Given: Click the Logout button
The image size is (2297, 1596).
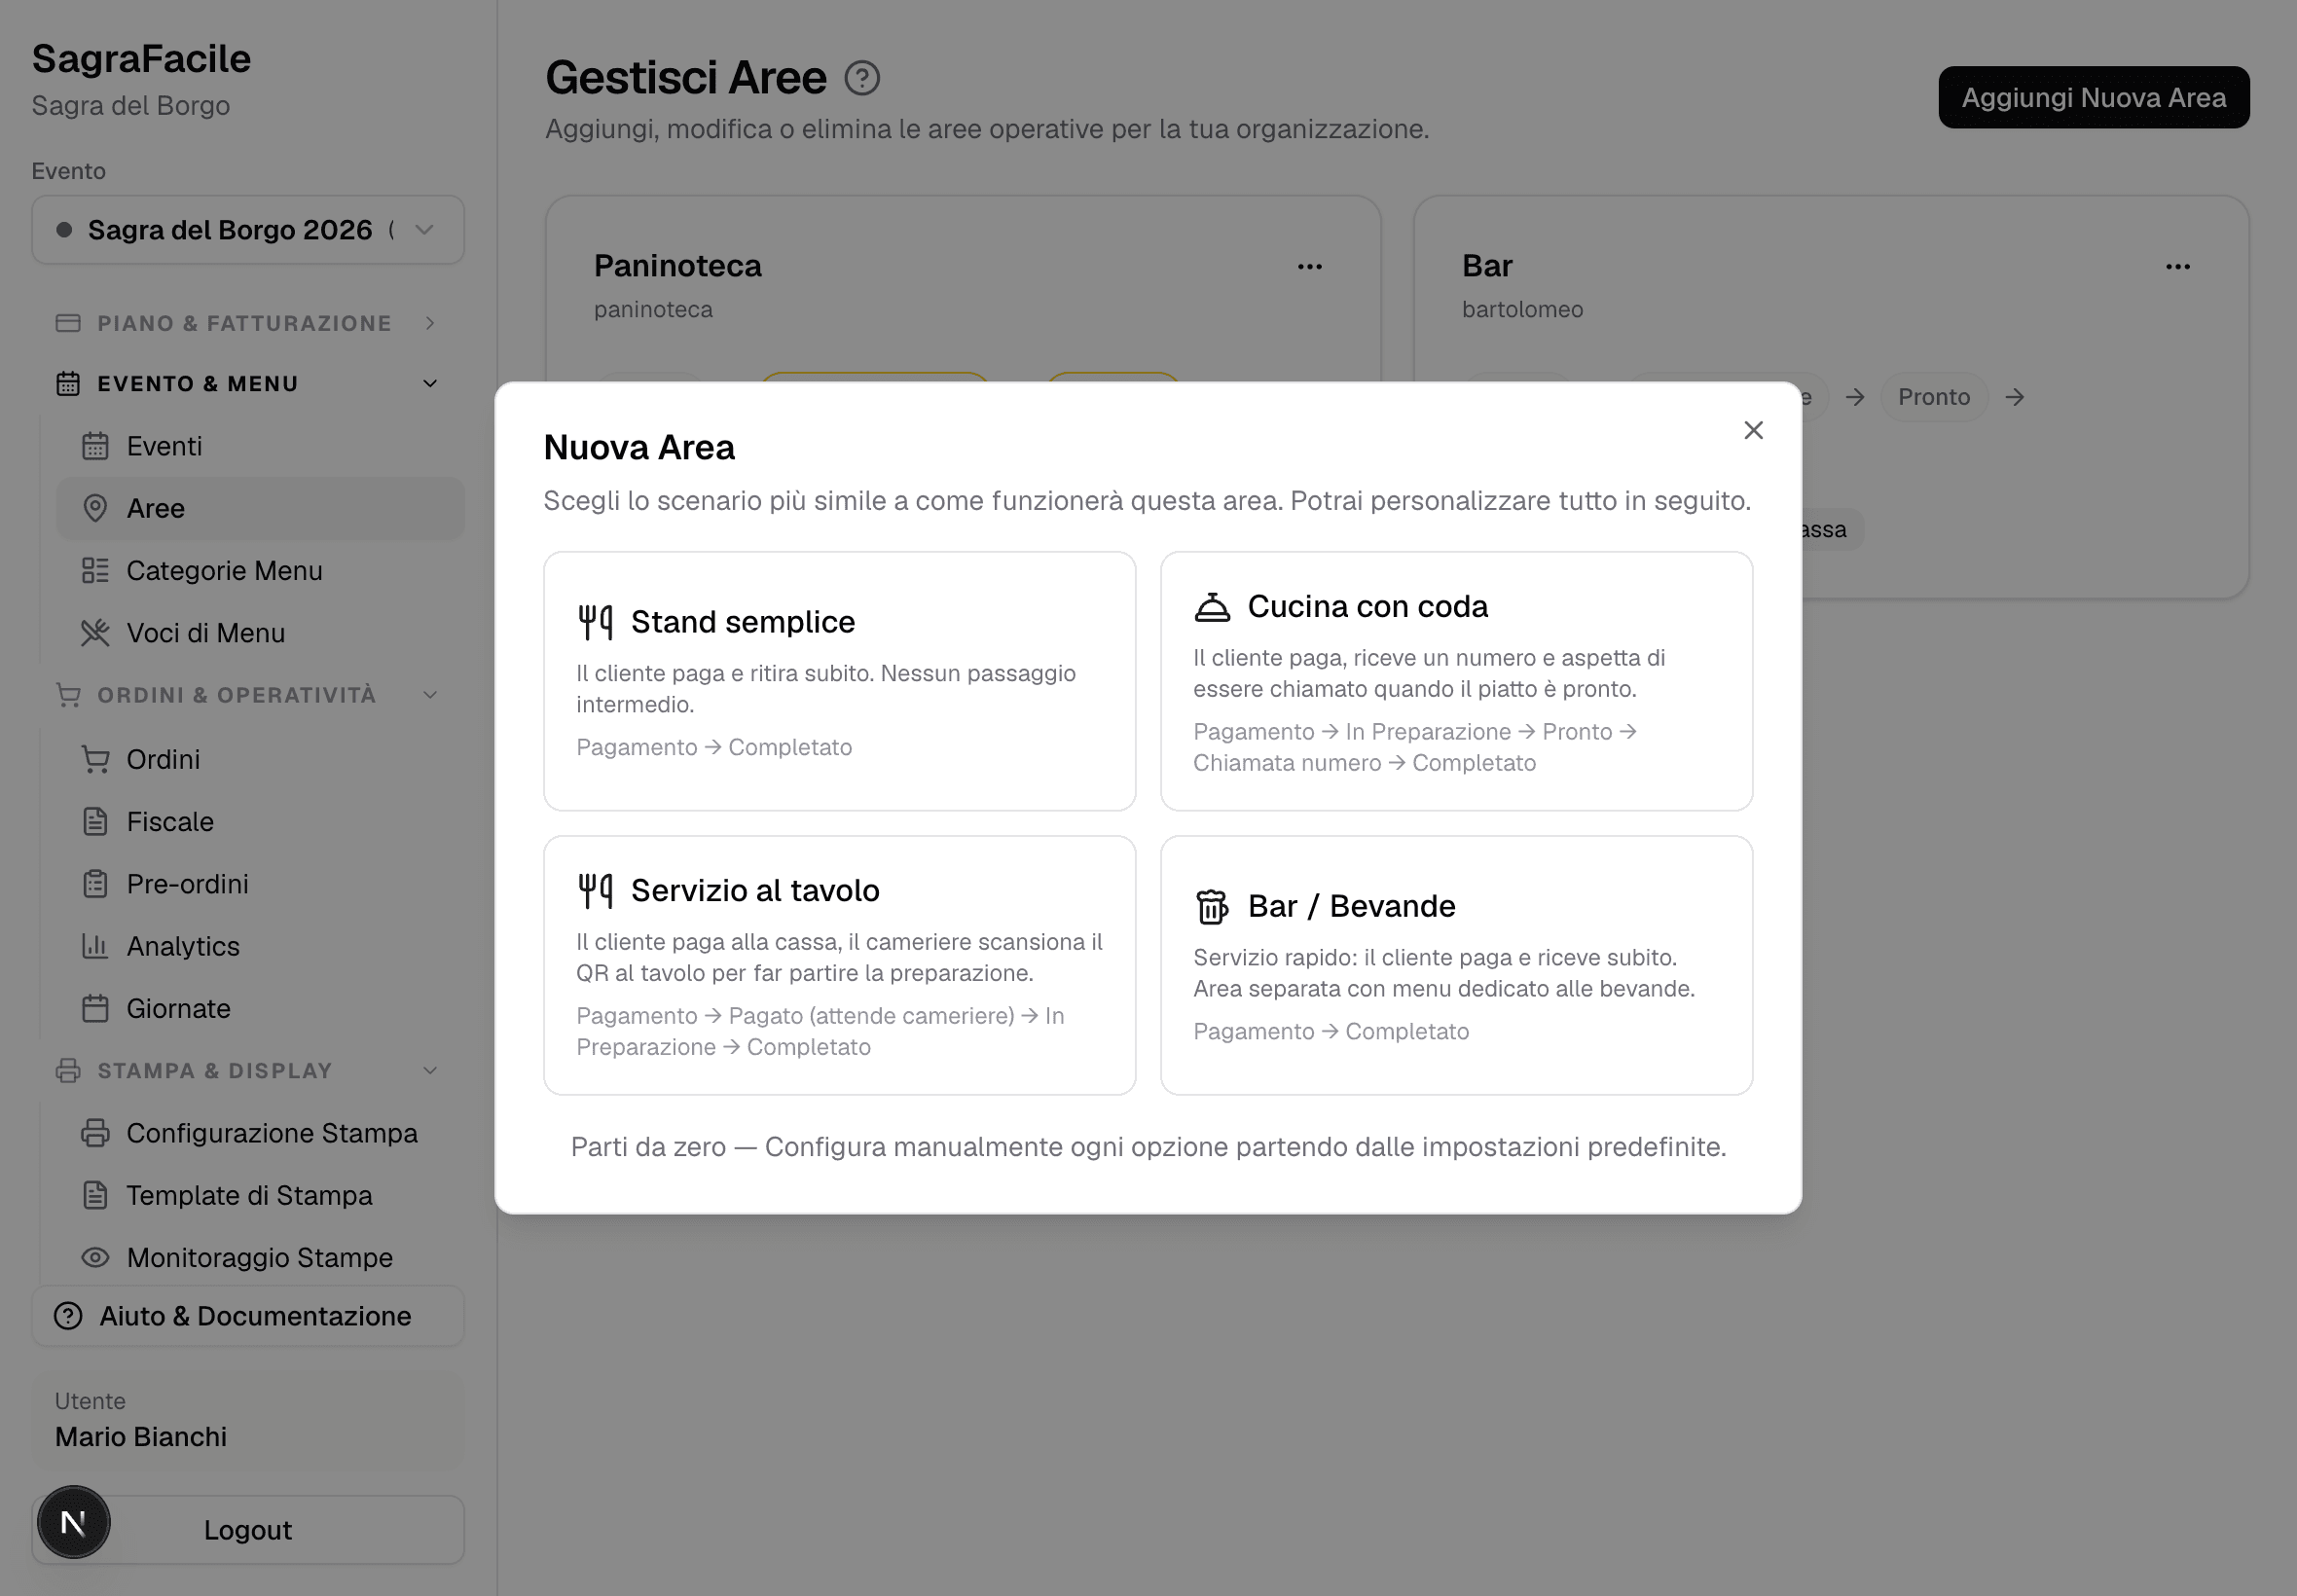Looking at the screenshot, I should 248,1529.
